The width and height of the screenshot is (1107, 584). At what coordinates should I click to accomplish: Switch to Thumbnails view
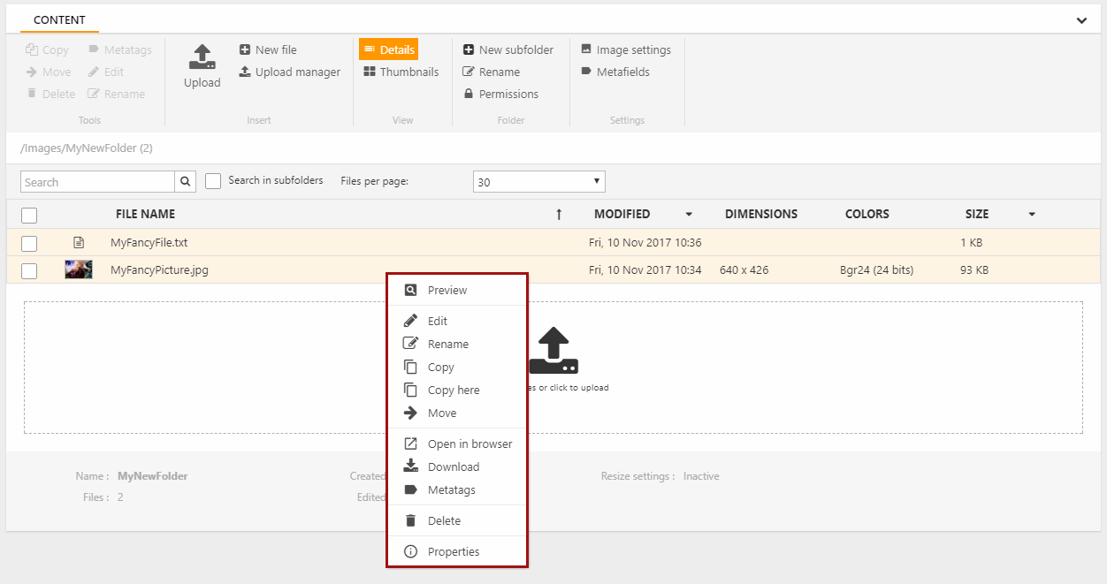coord(401,72)
